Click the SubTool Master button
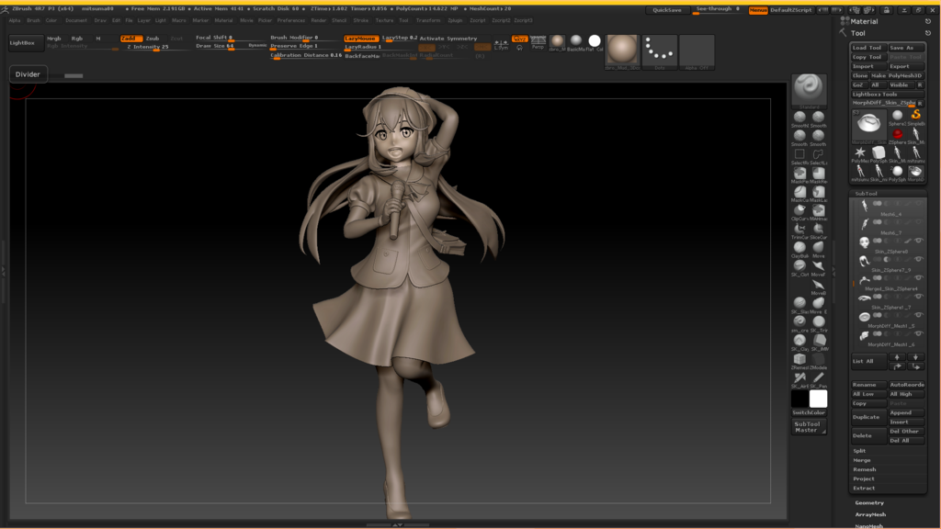This screenshot has width=941, height=529. point(808,426)
